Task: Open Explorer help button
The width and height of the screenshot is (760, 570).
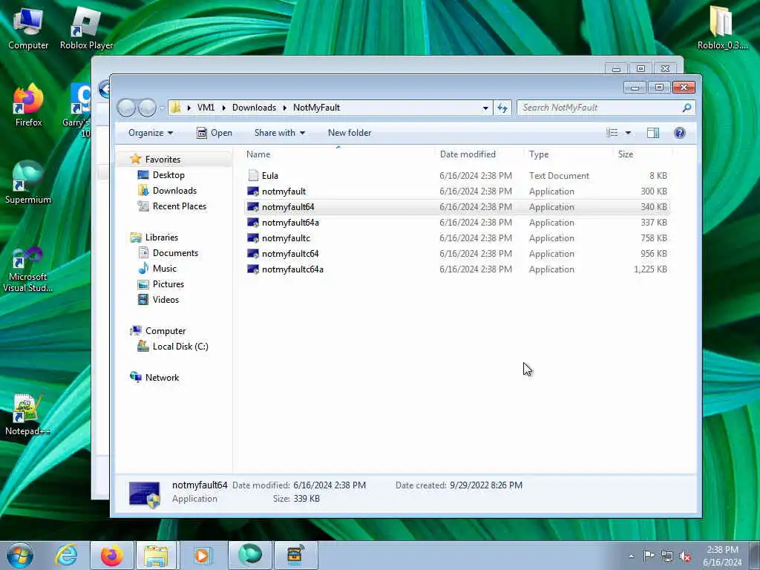Action: click(680, 133)
